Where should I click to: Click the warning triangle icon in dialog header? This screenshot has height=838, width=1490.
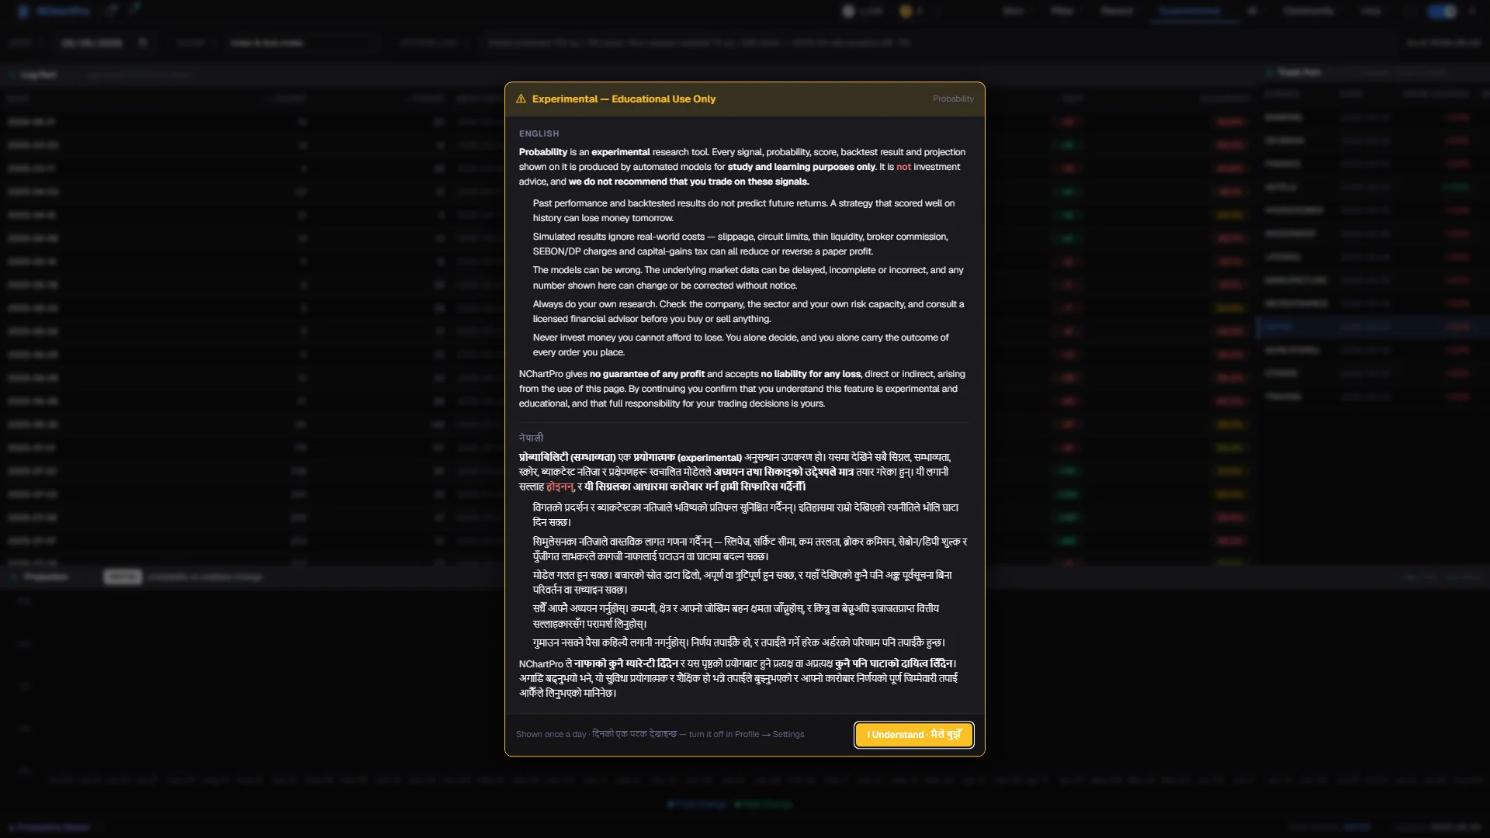click(521, 99)
